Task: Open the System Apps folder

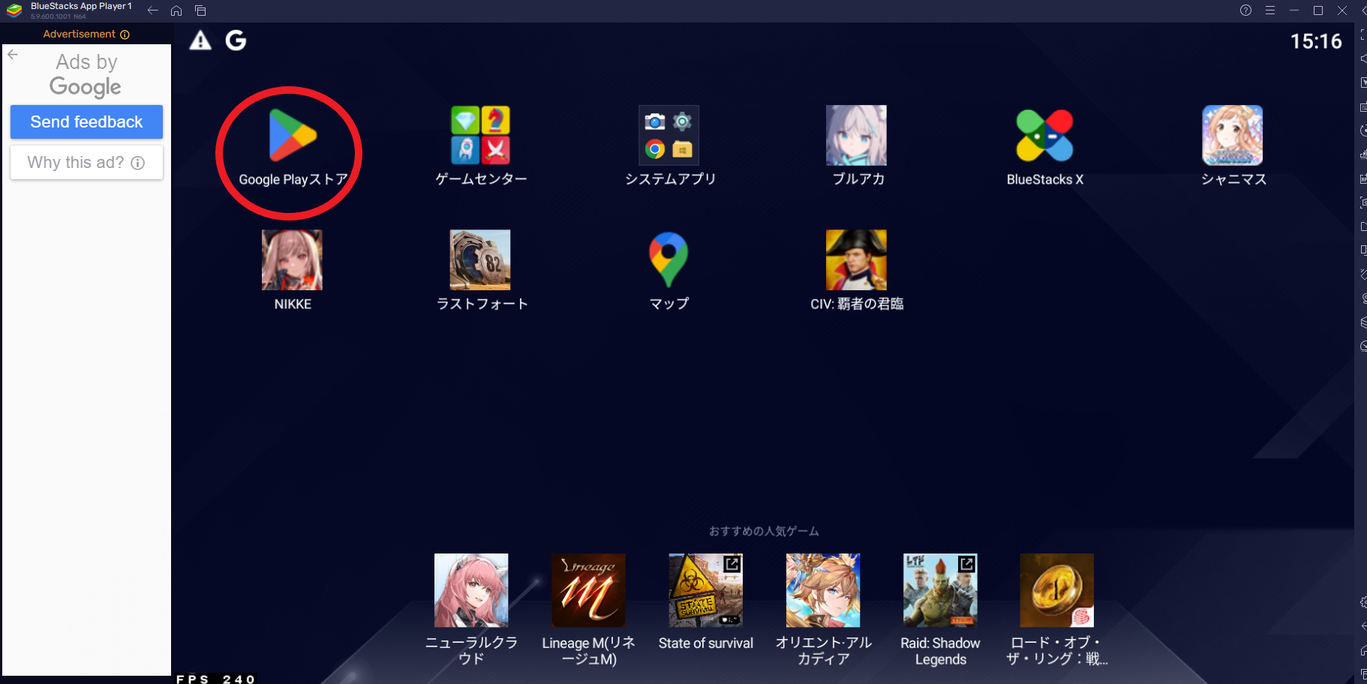Action: click(668, 136)
